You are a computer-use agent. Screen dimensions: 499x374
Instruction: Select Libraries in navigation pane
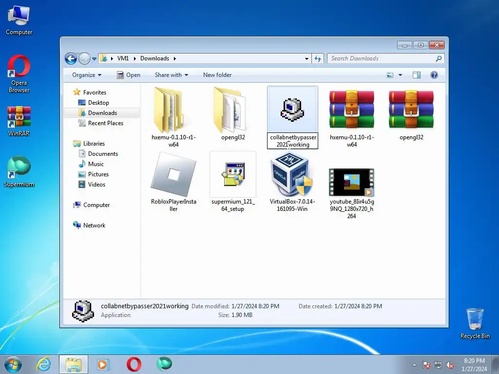pos(94,144)
